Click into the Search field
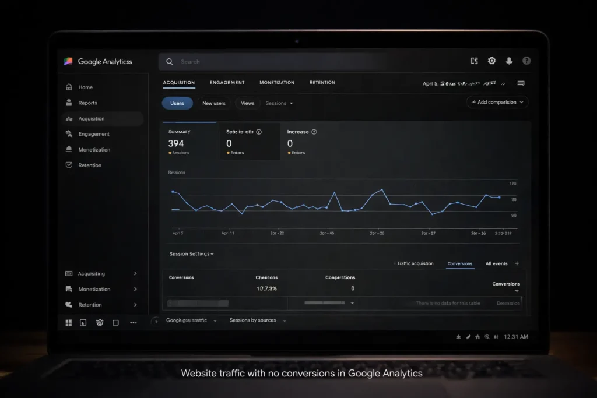 (292, 62)
